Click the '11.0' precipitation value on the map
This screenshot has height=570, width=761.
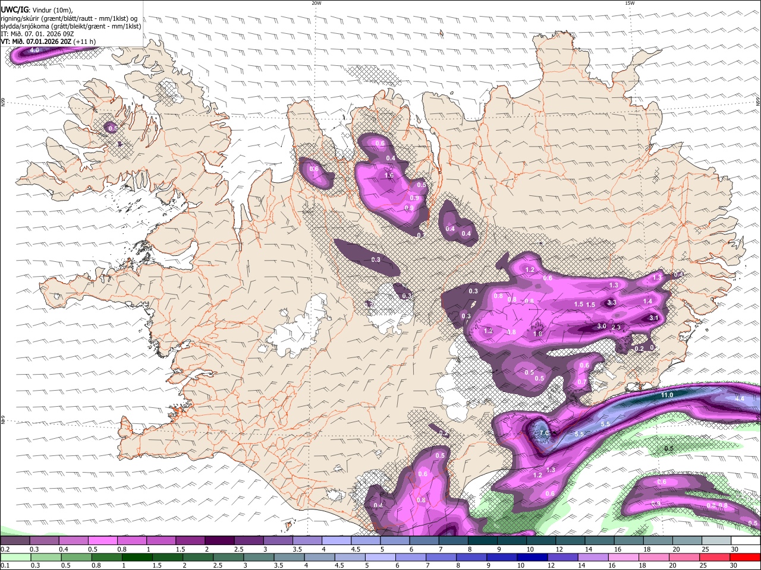667,395
